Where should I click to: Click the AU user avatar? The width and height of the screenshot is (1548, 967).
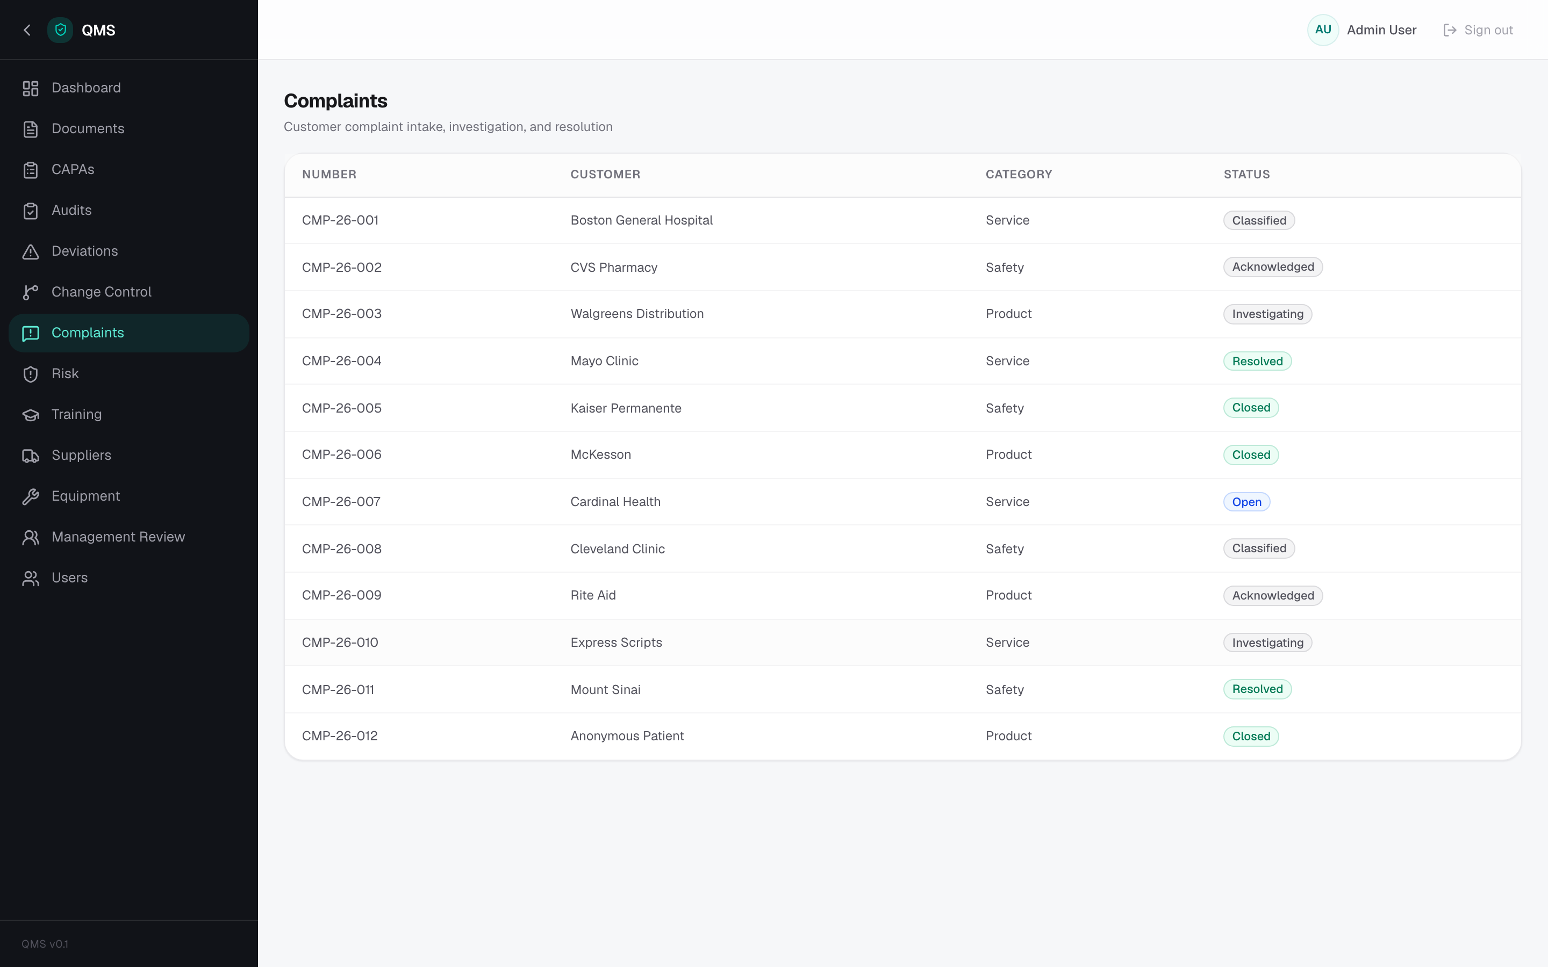(1323, 30)
